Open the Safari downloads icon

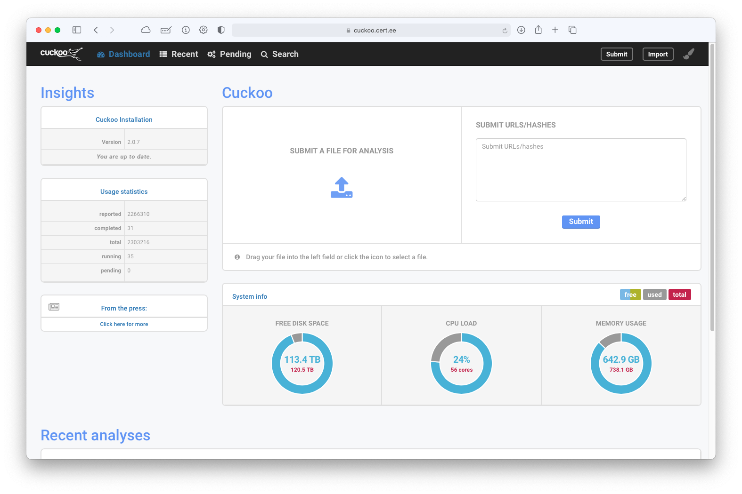click(x=521, y=30)
